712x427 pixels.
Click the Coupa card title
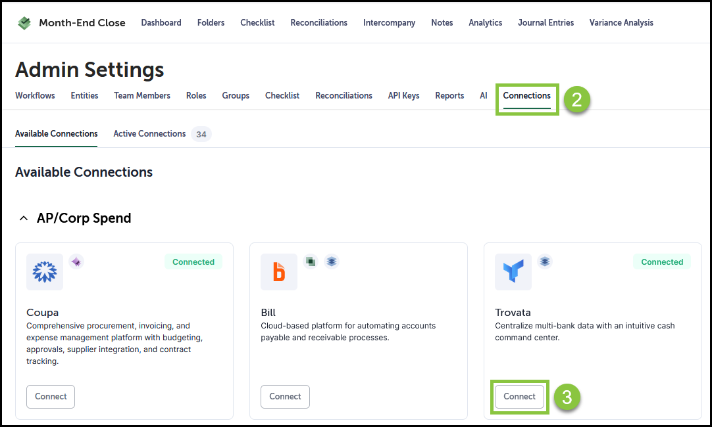(x=43, y=312)
